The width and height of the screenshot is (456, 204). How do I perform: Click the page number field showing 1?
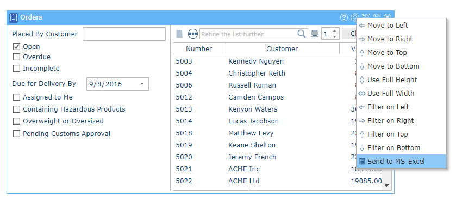[x=327, y=34]
